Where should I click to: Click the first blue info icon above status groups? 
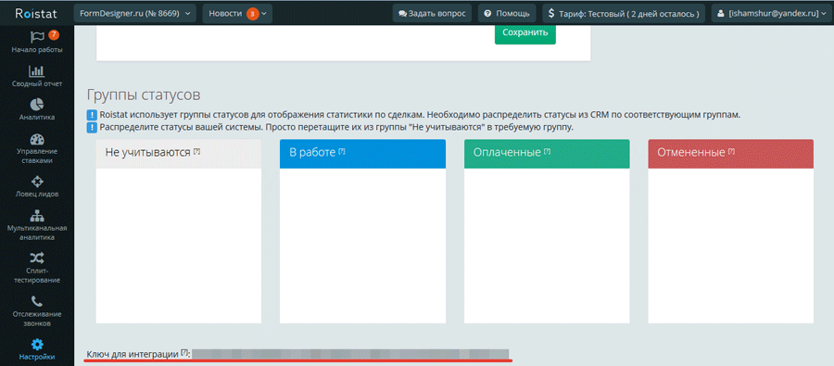coord(92,114)
